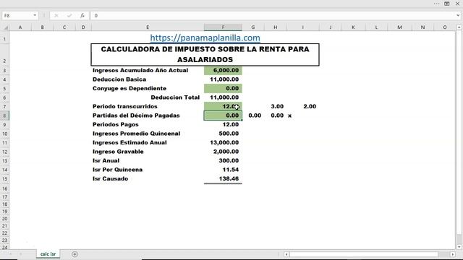Click label Ingresos Acumulado Año Actual
Screen dimensions: 463x260
(x=140, y=71)
